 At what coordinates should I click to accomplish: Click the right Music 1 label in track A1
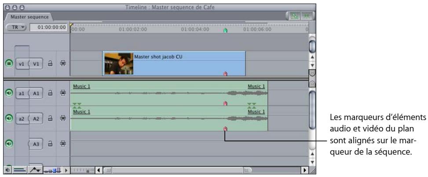[256, 86]
